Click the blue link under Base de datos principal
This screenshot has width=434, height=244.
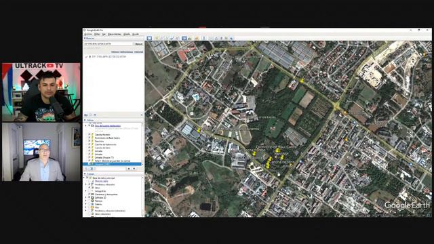[x=101, y=181]
